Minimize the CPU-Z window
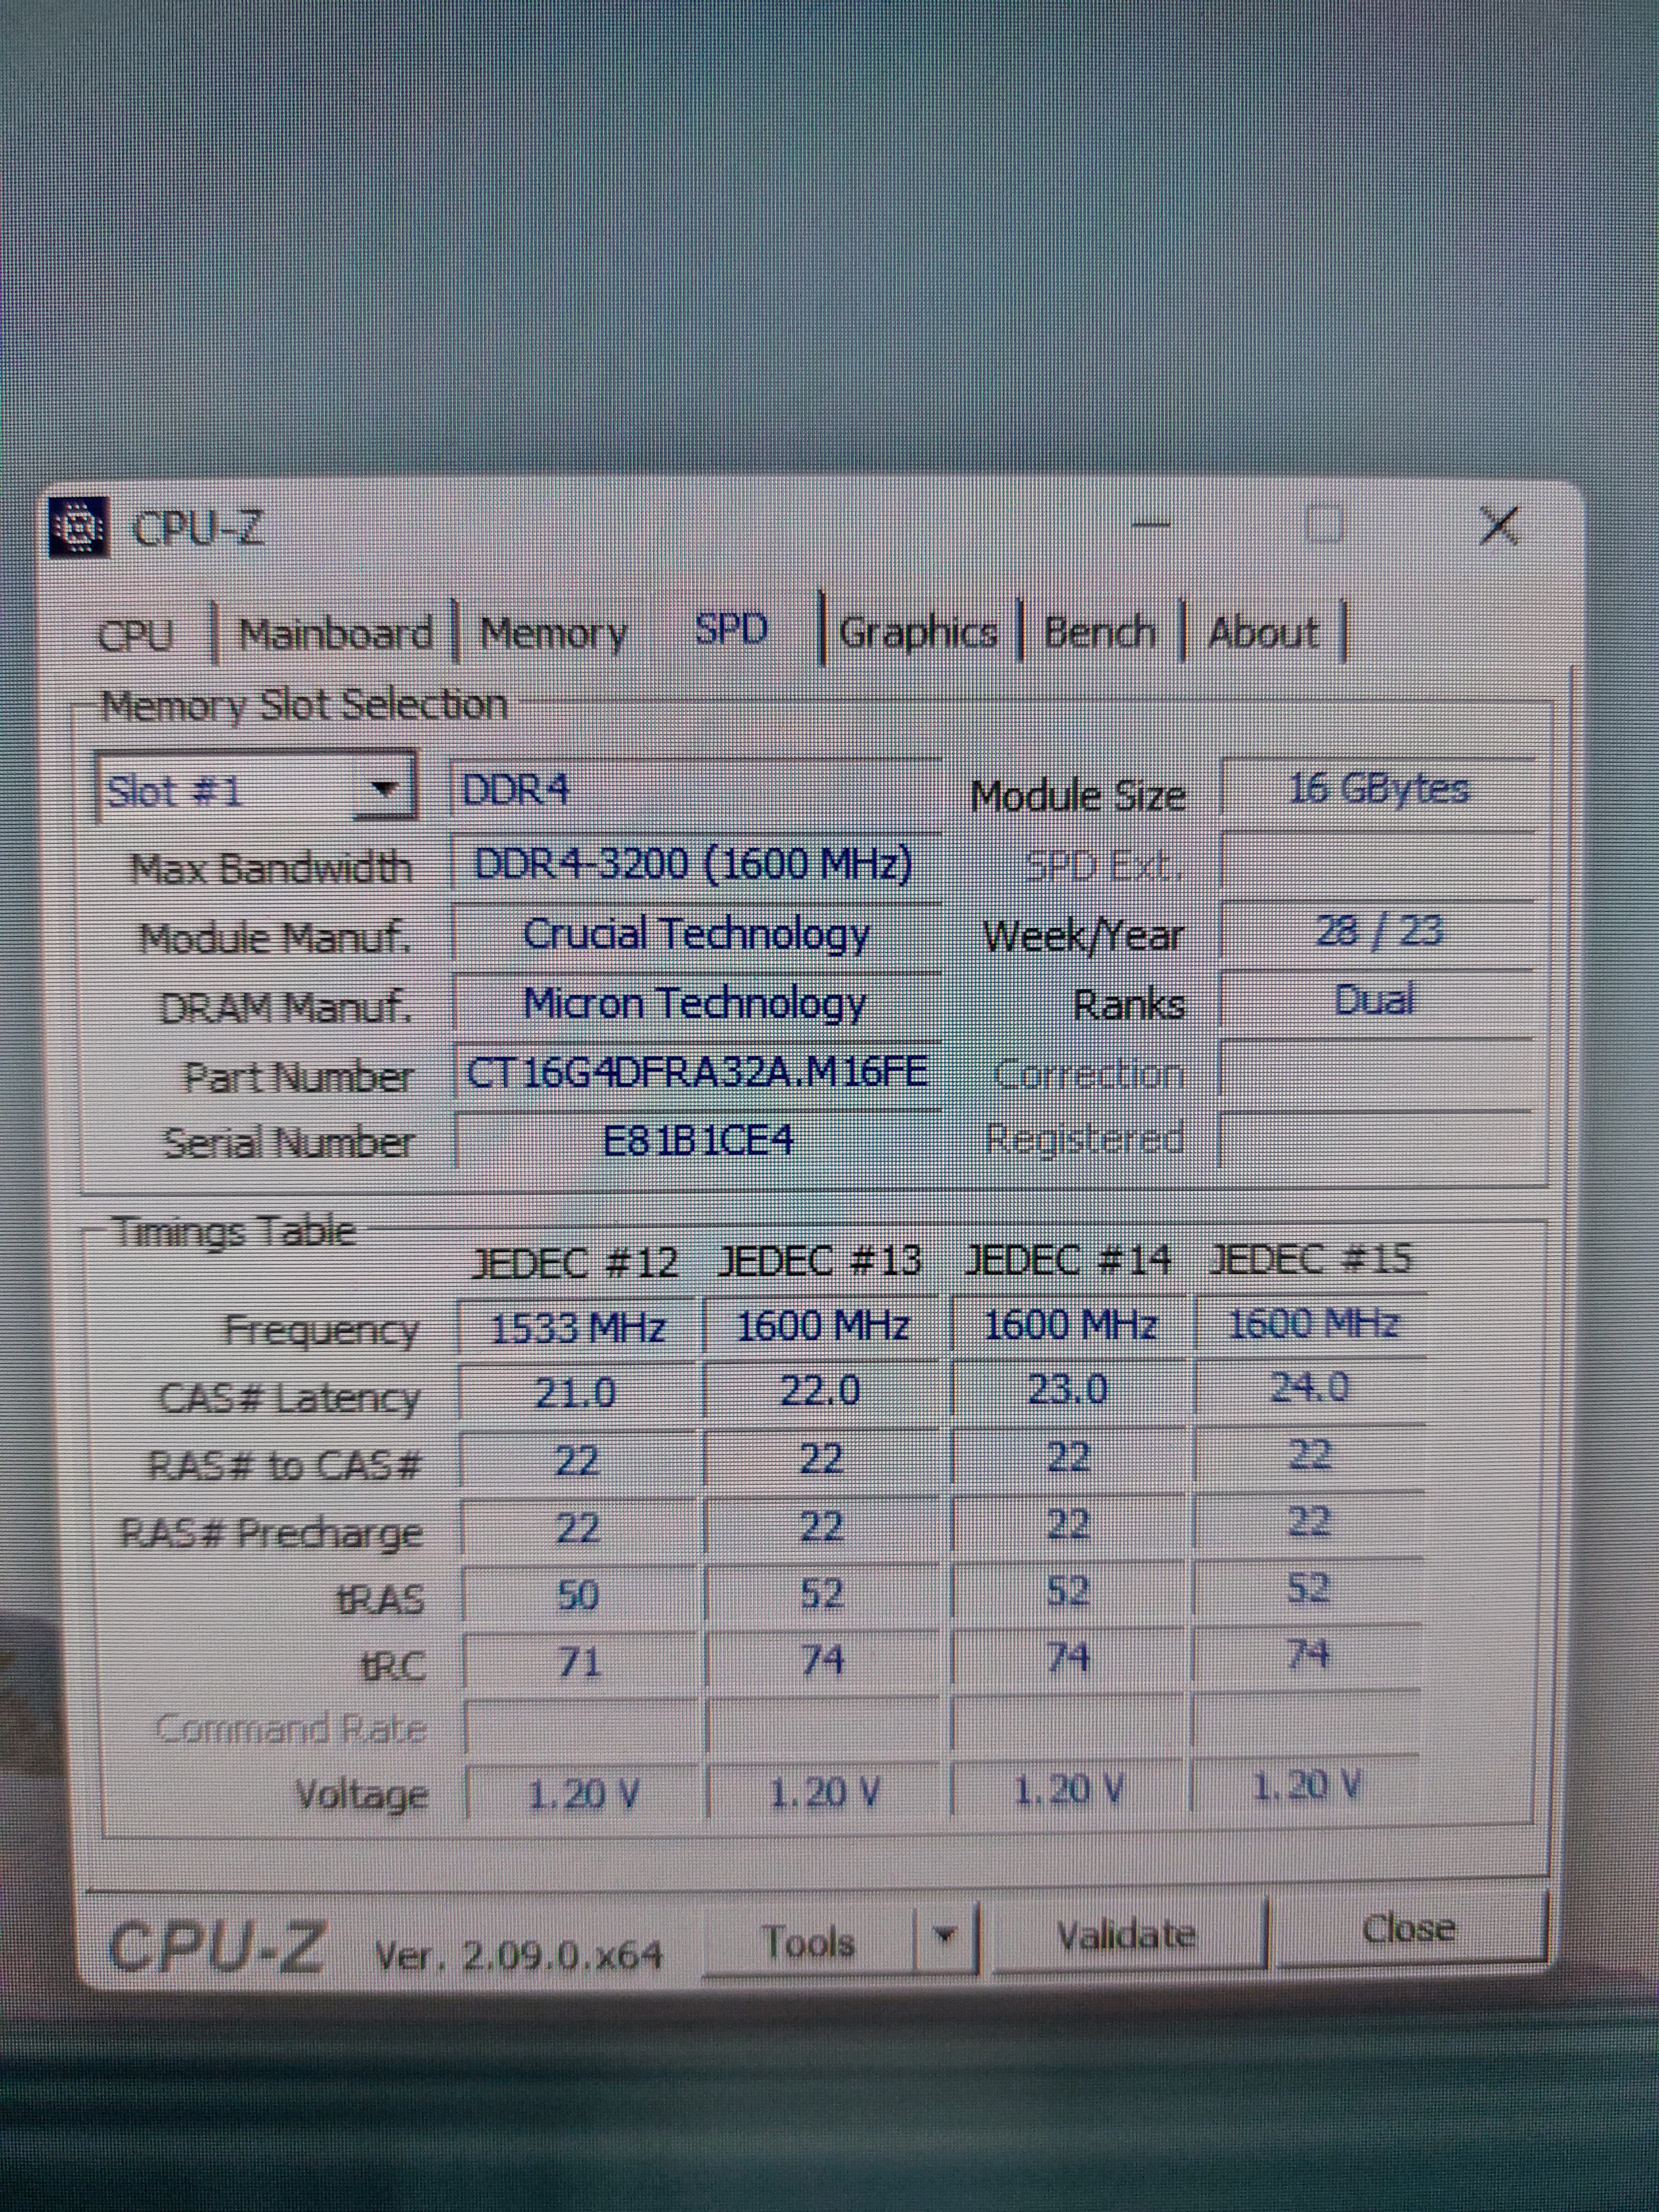 pos(1151,524)
